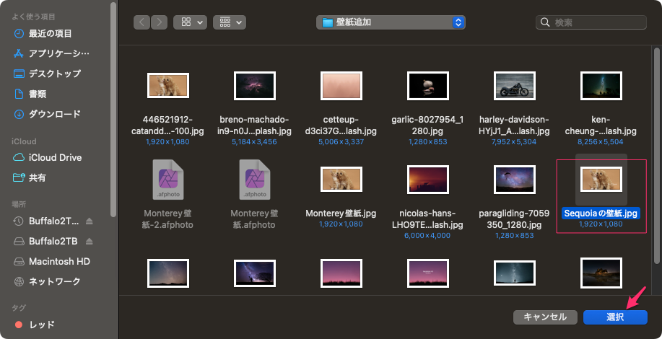Open the 書類 folder in sidebar
The height and width of the screenshot is (339, 662).
click(38, 94)
